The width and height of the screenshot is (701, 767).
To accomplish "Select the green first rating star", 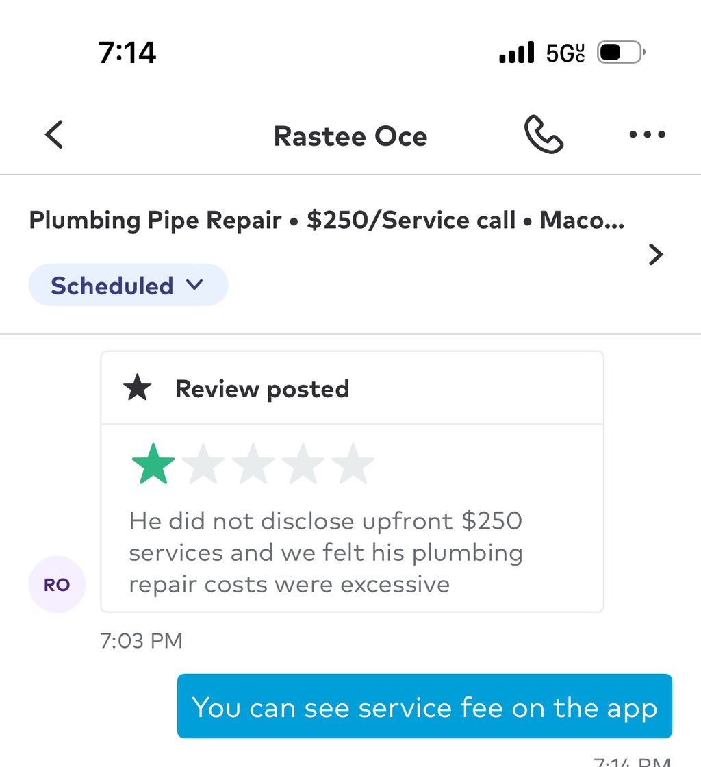I will pos(153,464).
